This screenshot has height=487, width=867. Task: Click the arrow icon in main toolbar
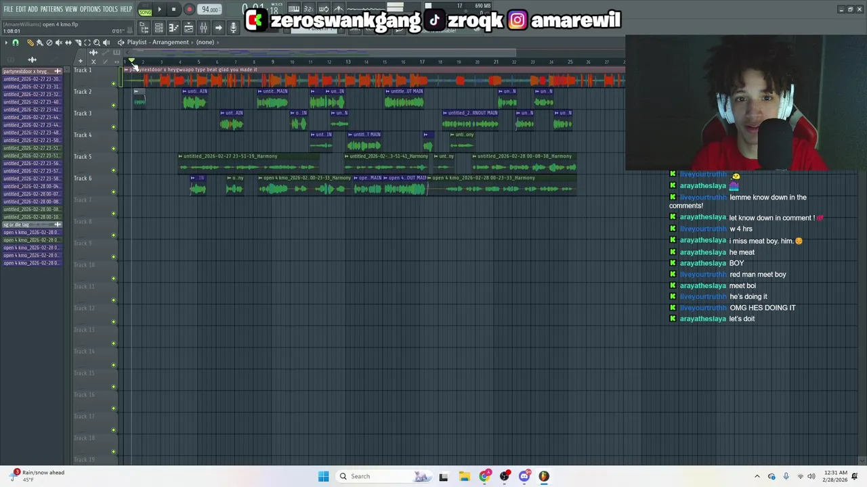click(x=218, y=28)
